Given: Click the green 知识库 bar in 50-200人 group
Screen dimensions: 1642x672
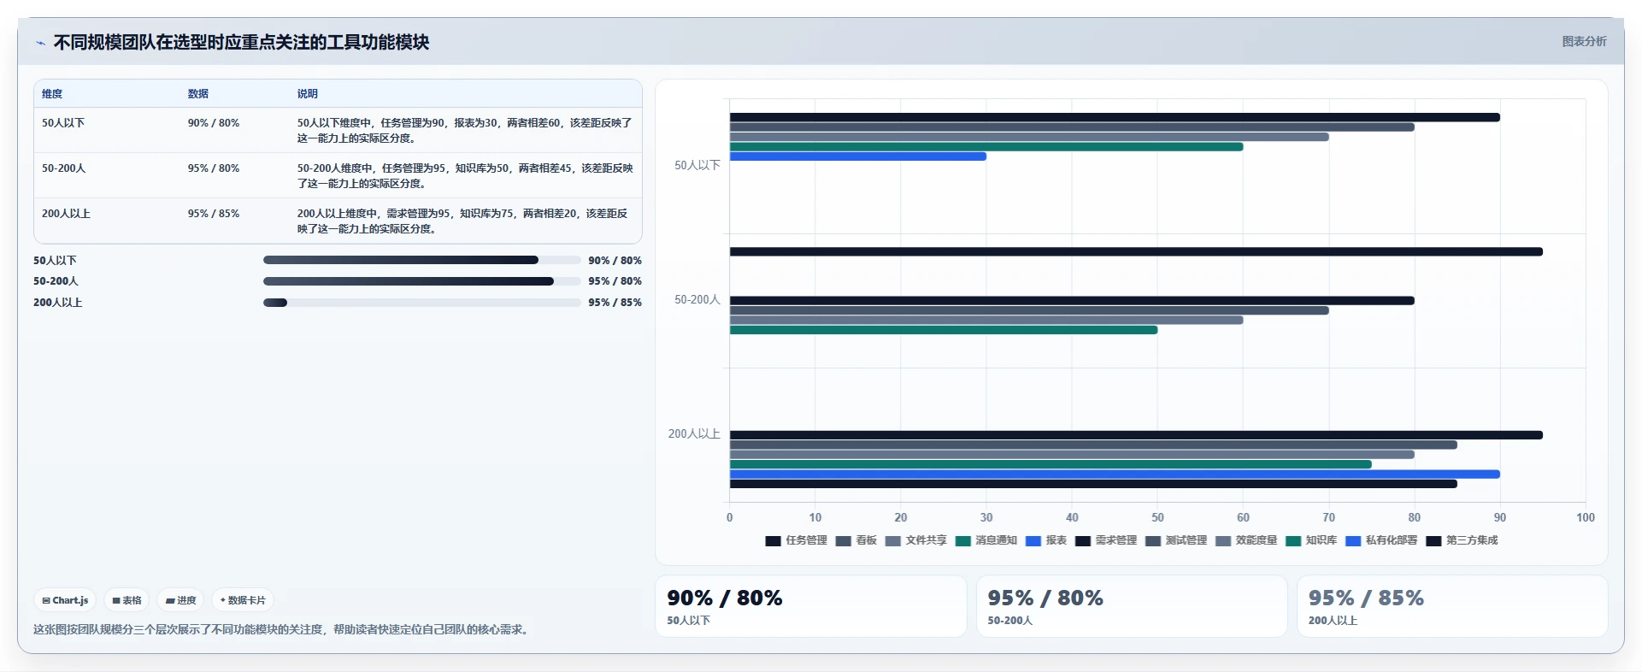Looking at the screenshot, I should (x=944, y=330).
